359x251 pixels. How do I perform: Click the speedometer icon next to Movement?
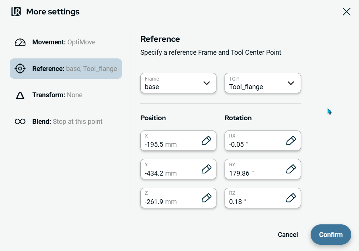click(x=20, y=42)
